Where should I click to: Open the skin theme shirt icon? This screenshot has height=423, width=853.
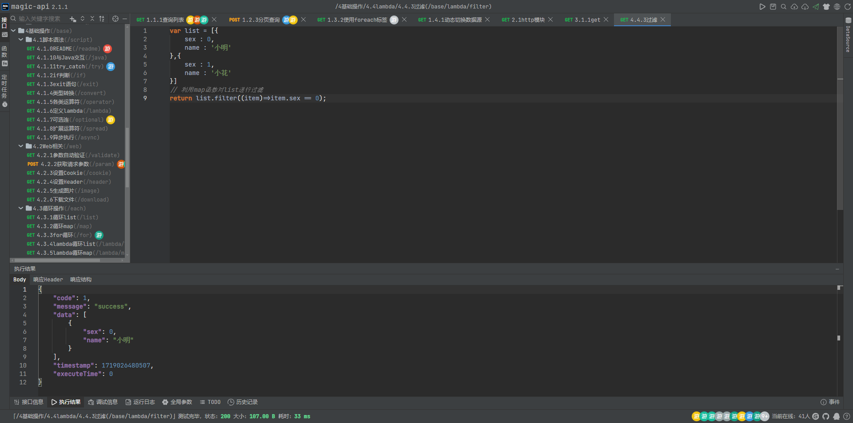826,7
